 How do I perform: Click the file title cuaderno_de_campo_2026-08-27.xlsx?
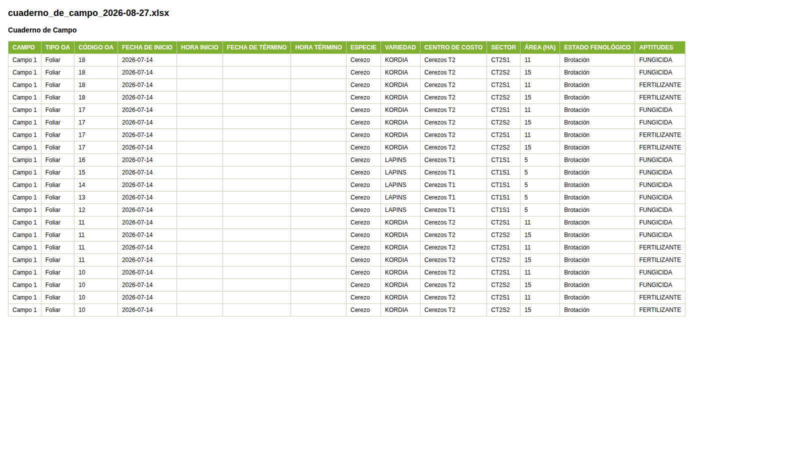click(x=88, y=13)
